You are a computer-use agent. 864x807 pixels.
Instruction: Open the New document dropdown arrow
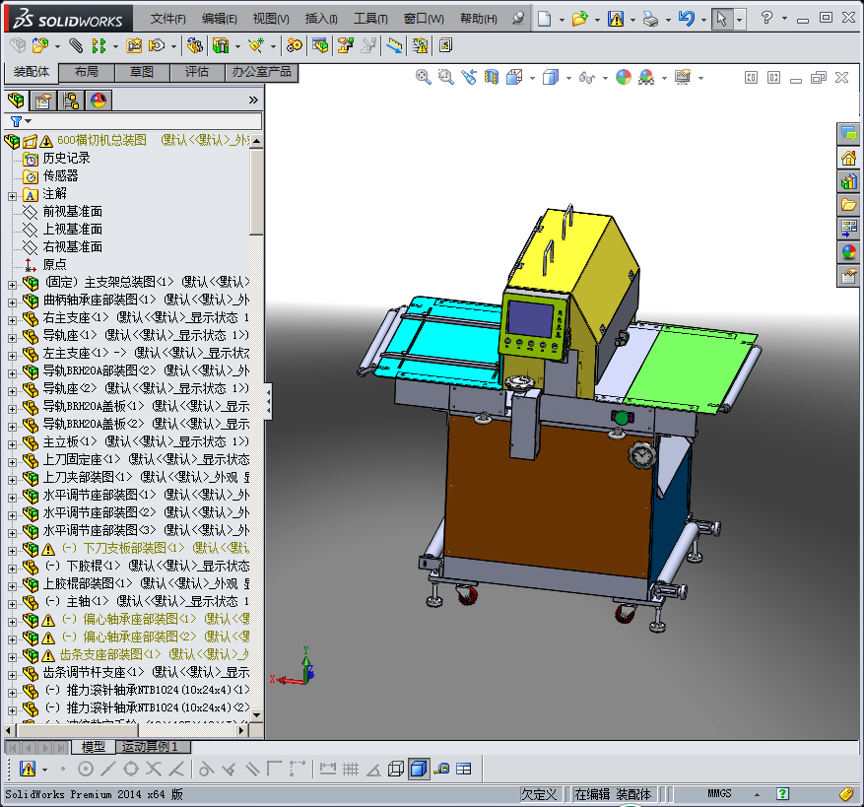click(x=562, y=20)
